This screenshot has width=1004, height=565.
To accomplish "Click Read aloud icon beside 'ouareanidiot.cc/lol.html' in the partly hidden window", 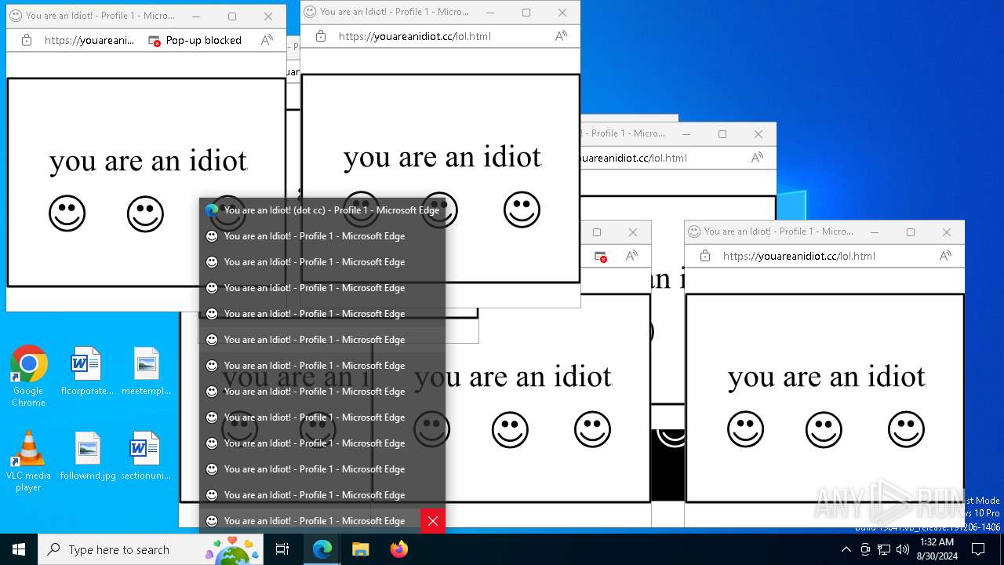I will [757, 158].
